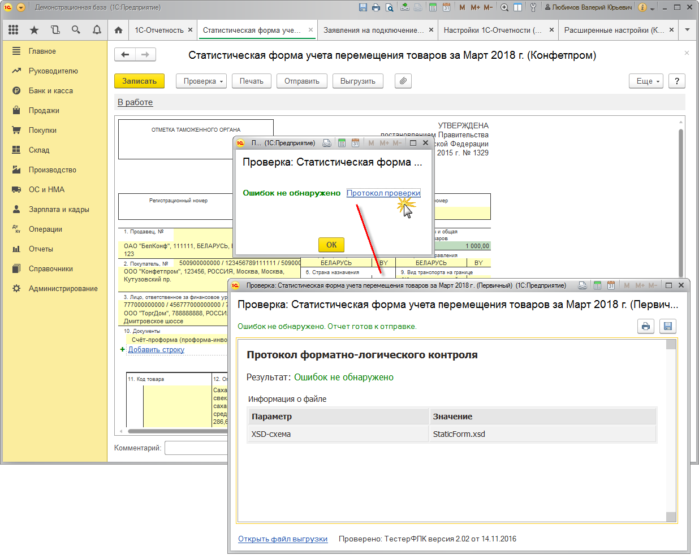
Task: Click the yellow Записать button
Action: click(x=139, y=81)
